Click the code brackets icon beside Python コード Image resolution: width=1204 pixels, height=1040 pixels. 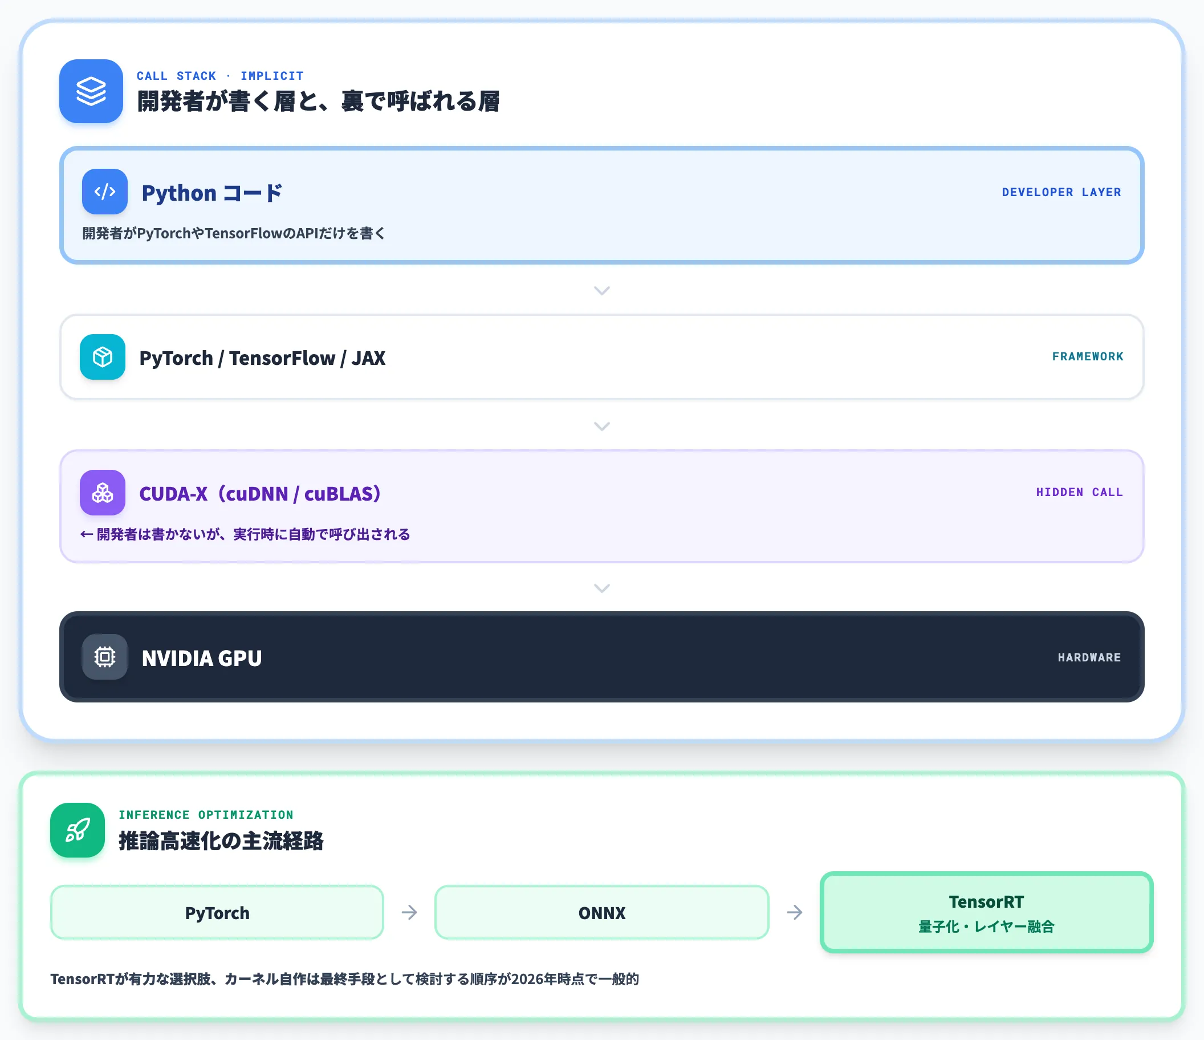pos(104,192)
